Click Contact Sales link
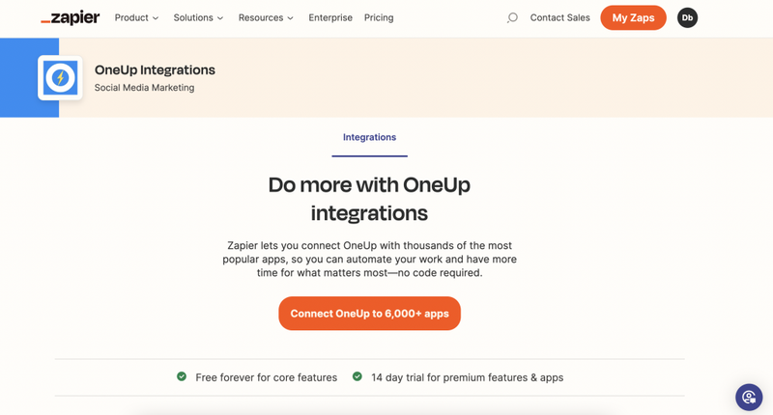The width and height of the screenshot is (773, 415). click(x=560, y=17)
